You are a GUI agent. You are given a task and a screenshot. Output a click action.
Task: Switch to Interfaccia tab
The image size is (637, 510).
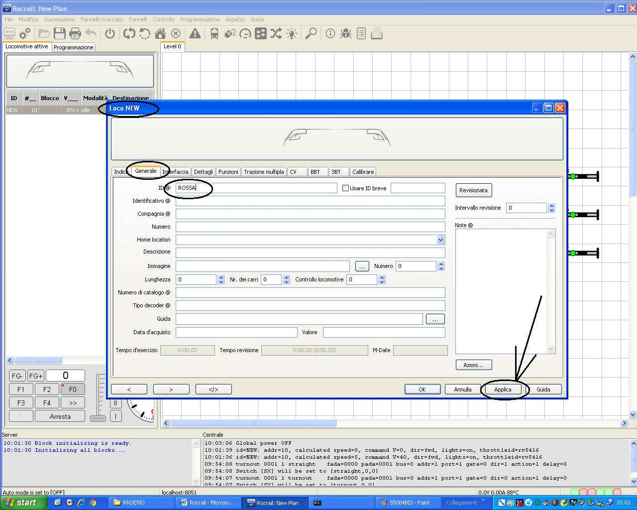(x=177, y=172)
